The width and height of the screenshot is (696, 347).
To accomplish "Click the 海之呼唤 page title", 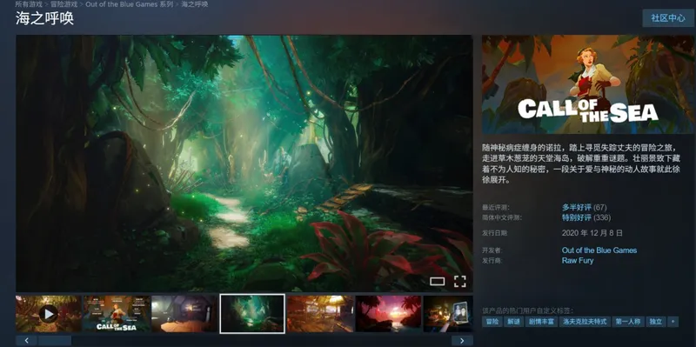I will (45, 18).
